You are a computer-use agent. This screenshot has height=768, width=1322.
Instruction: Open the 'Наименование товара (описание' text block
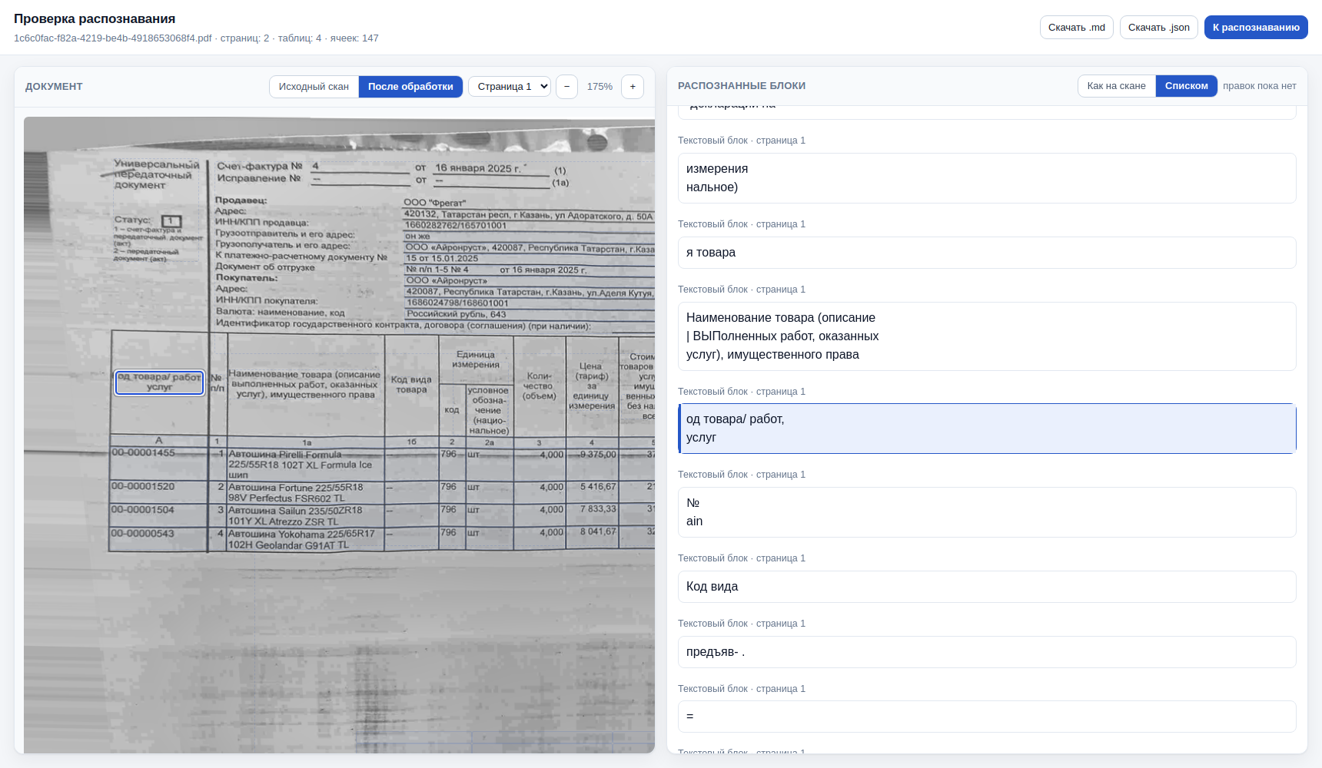click(987, 336)
